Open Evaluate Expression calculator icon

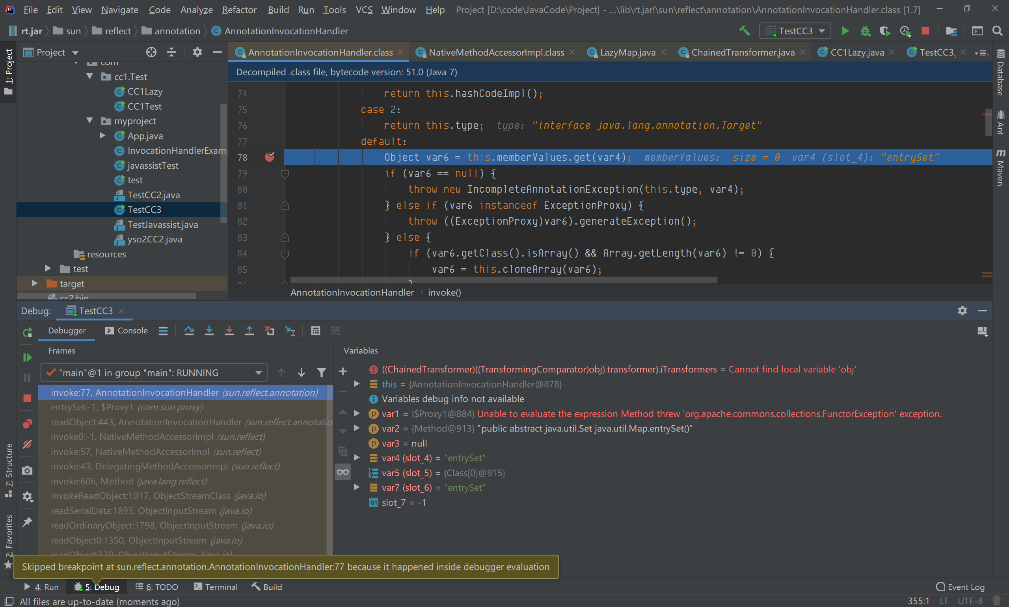[315, 330]
